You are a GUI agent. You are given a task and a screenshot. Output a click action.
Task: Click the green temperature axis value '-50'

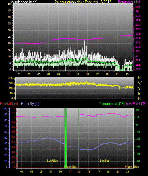[138, 161]
